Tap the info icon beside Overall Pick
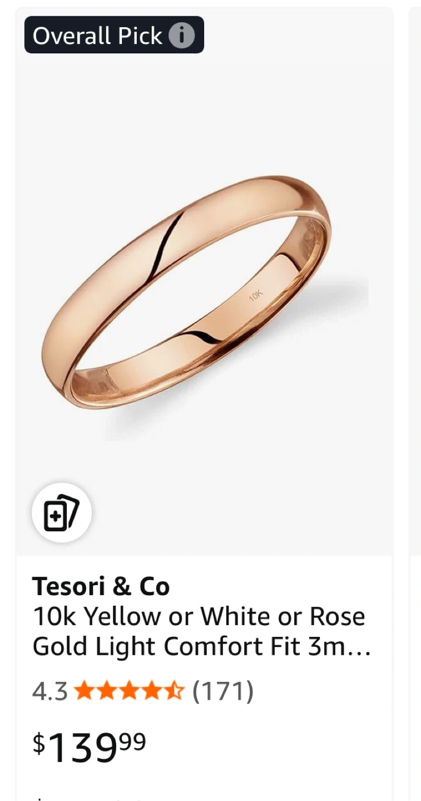 (181, 36)
